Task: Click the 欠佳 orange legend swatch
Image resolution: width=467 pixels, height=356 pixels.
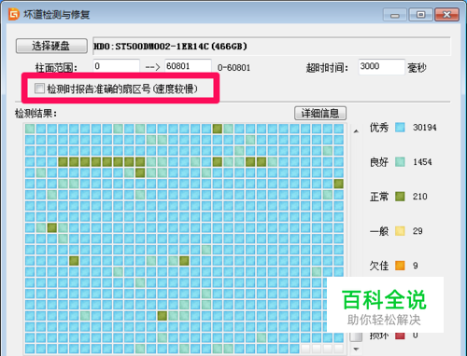Action: (x=400, y=266)
